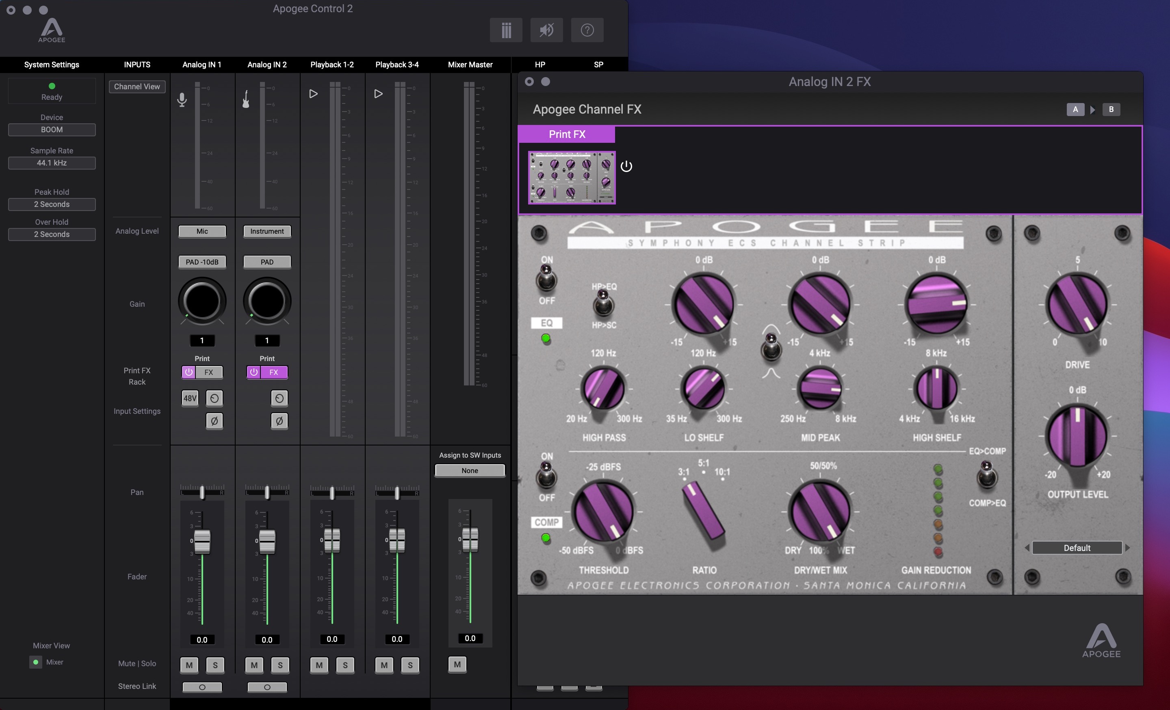Flip the EQ ON/OFF switch in the channel strip

tap(547, 280)
